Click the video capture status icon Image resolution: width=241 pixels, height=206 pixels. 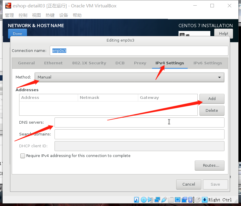coord(184,200)
